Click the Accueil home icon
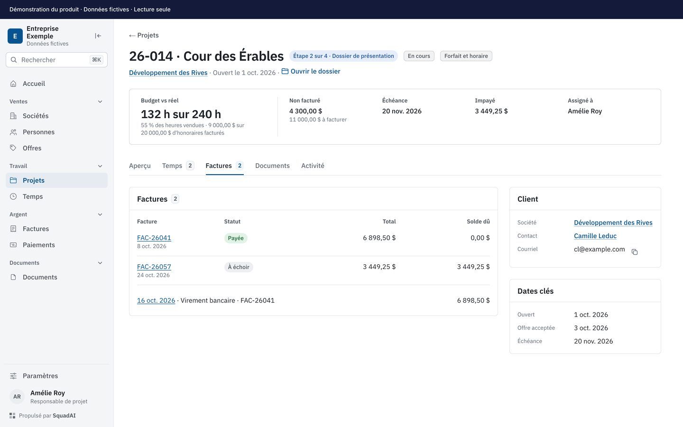Image resolution: width=683 pixels, height=427 pixels. [x=13, y=84]
